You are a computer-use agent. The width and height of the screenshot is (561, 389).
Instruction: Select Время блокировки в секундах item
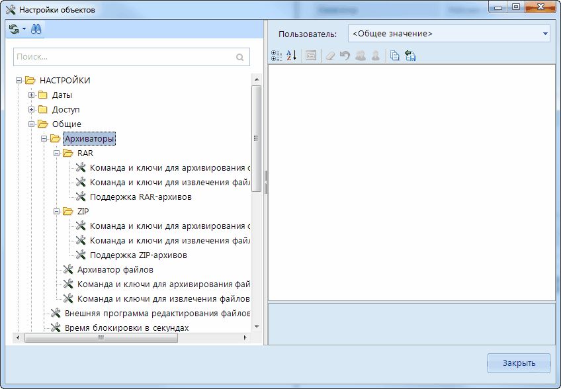(x=126, y=328)
